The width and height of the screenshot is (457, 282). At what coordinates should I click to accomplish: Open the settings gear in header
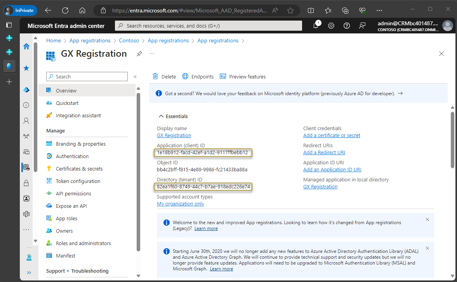(x=331, y=26)
